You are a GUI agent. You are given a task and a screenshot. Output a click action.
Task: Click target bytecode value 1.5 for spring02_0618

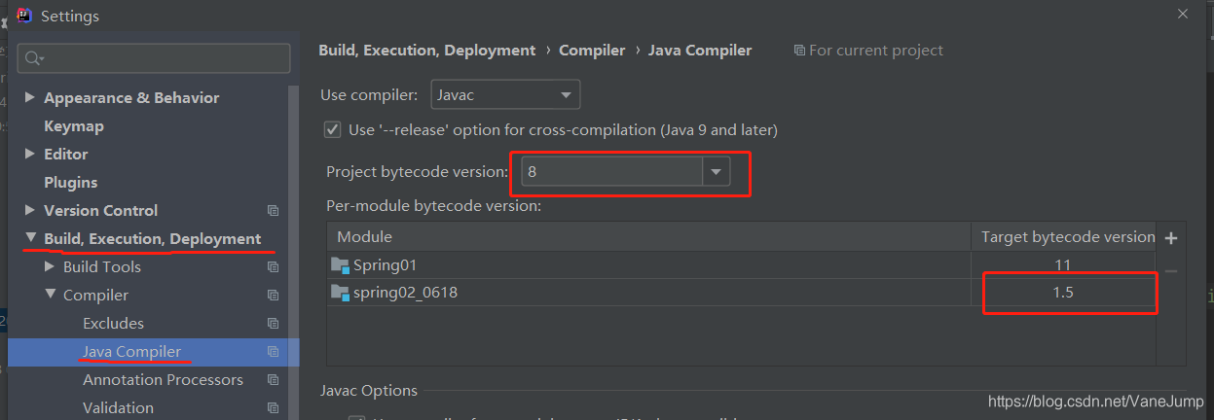tap(1062, 293)
